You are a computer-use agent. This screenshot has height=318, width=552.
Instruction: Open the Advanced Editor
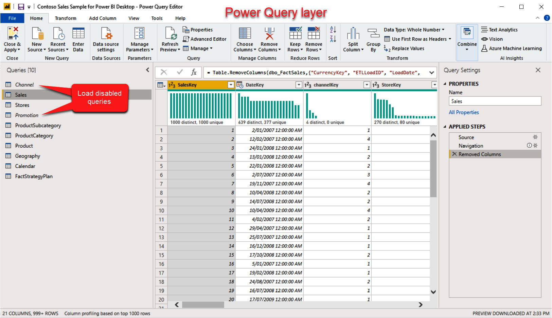(x=204, y=39)
